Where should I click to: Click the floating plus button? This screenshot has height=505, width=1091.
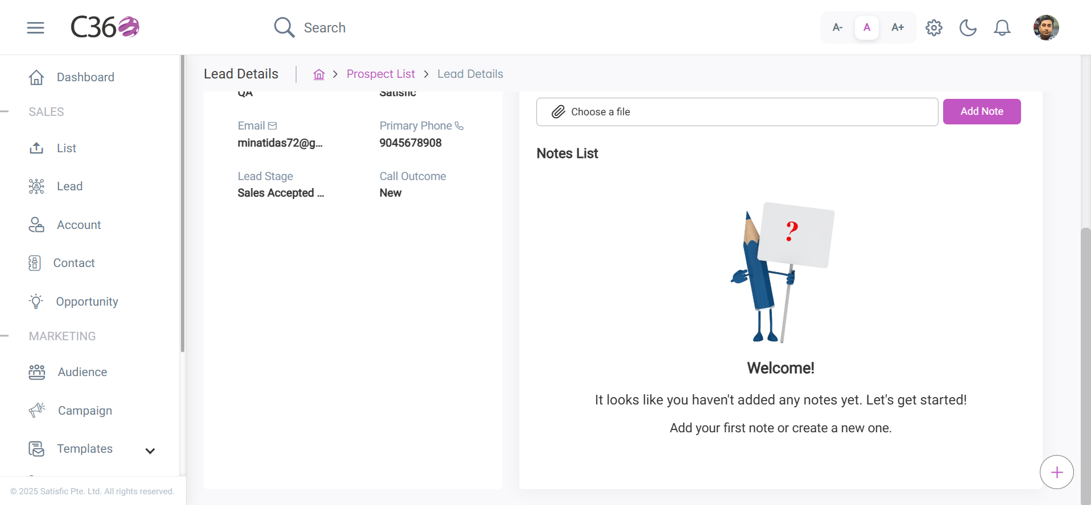pos(1057,472)
